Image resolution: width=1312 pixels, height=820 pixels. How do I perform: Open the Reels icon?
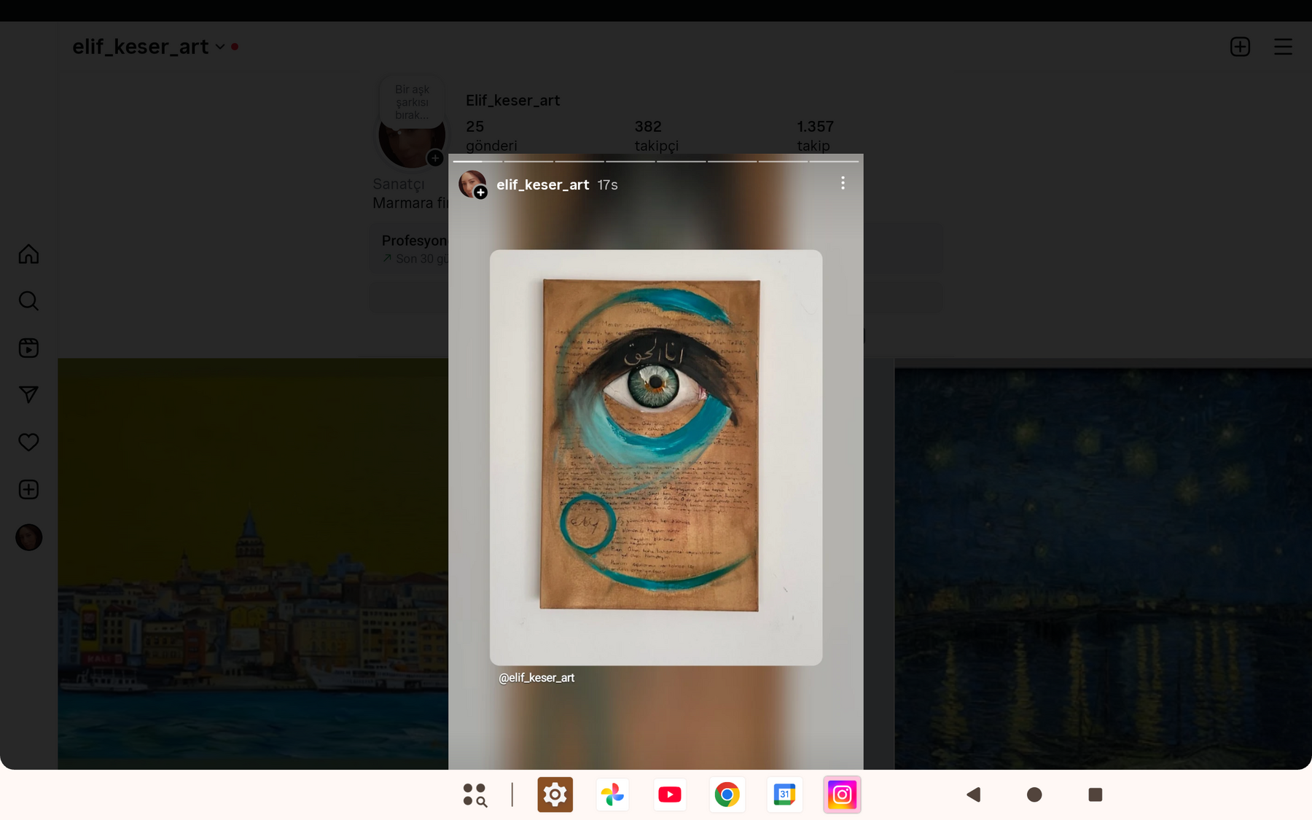pos(28,348)
